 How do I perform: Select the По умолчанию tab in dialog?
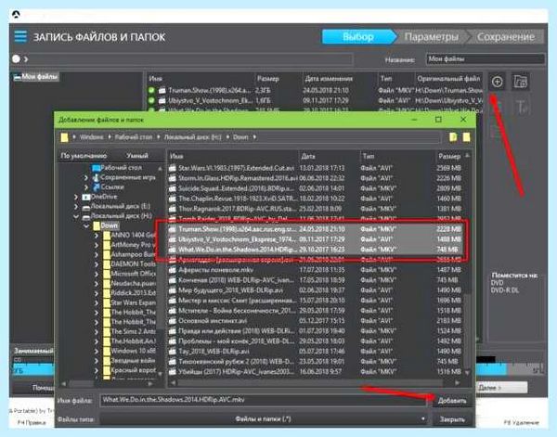pos(84,156)
